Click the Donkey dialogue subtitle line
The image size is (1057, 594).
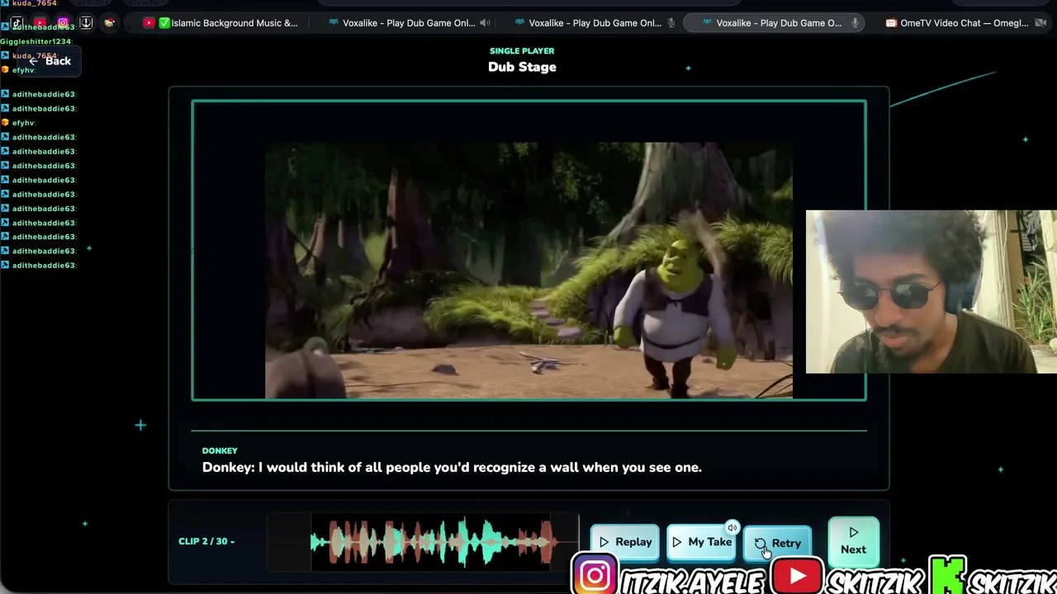452,467
